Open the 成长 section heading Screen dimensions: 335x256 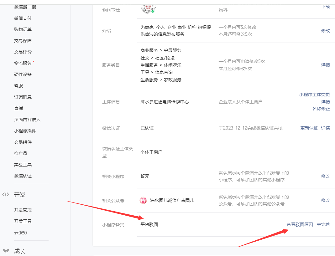point(20,251)
